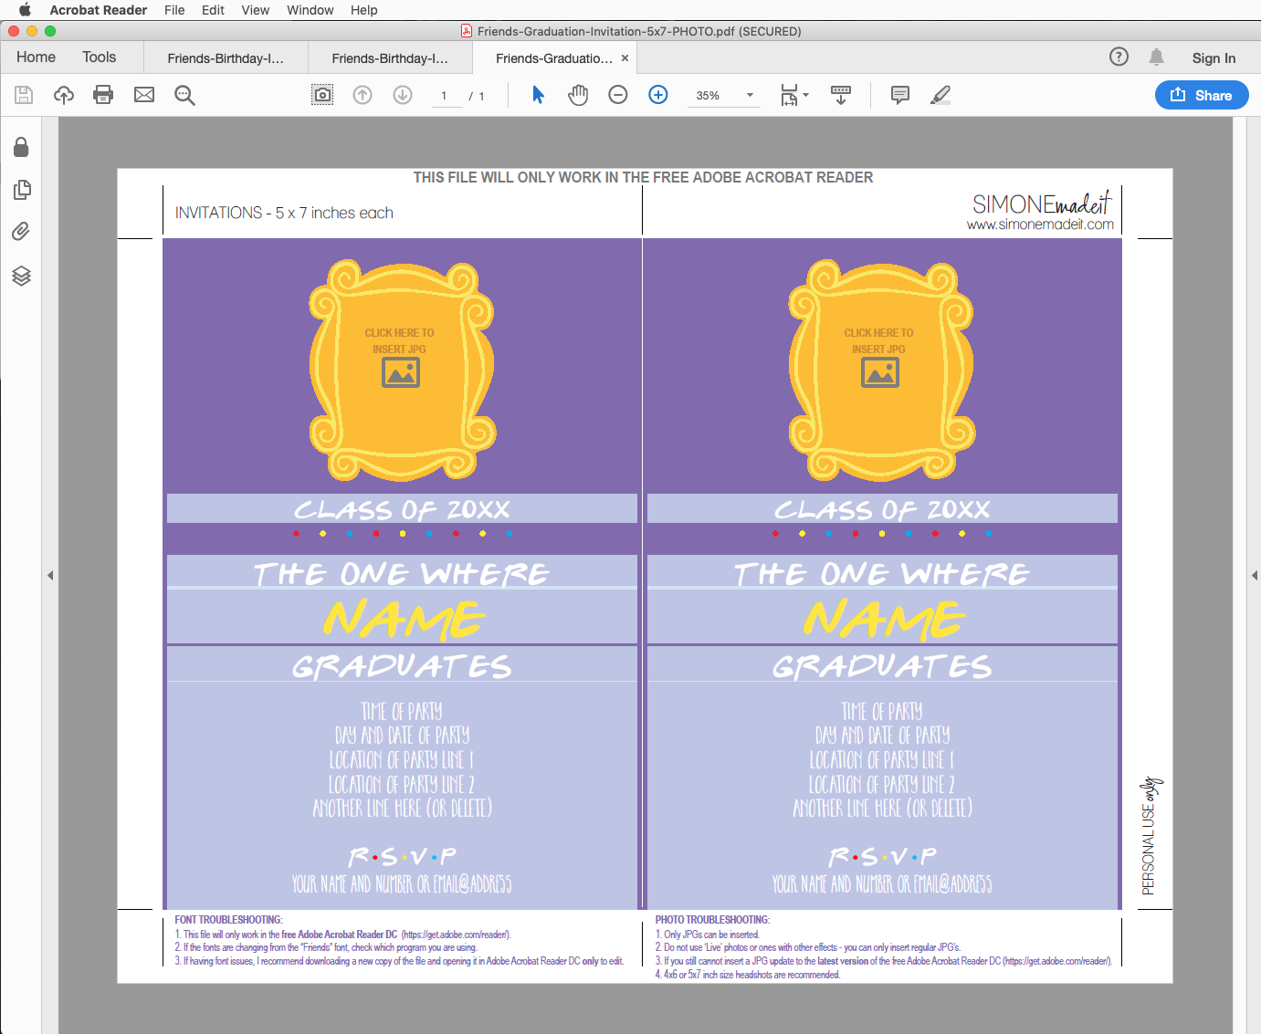
Task: Click left invitation's TIME OF PARTY line
Action: coord(402,711)
